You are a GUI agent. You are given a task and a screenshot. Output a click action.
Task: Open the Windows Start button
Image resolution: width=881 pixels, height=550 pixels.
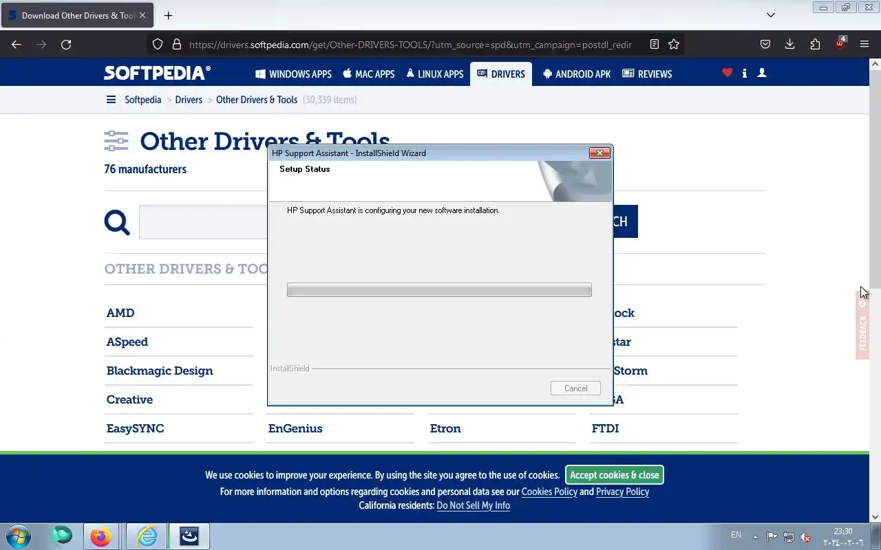coord(18,536)
